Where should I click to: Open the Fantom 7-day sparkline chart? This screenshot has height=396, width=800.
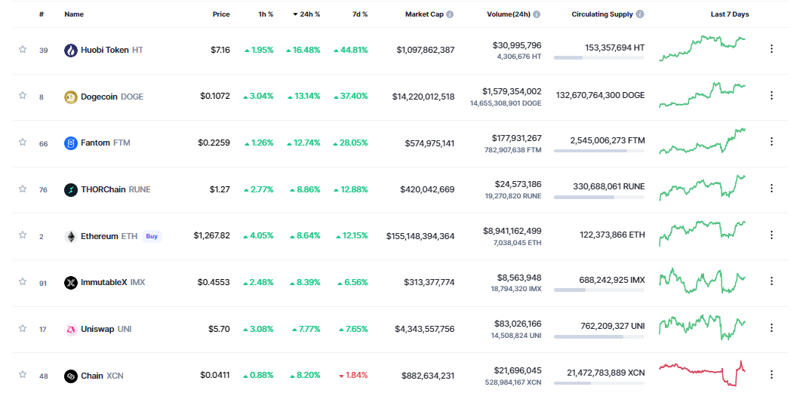(703, 141)
